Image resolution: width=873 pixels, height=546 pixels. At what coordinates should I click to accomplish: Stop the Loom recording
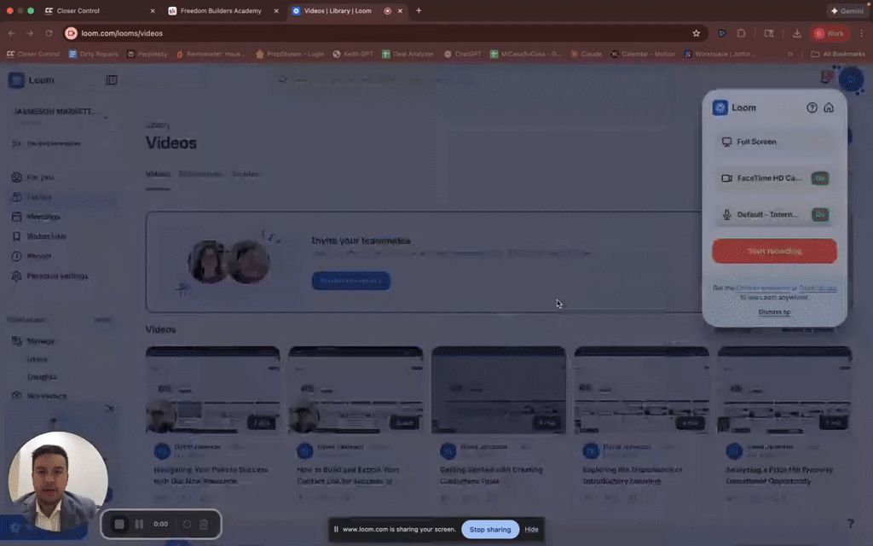click(119, 525)
